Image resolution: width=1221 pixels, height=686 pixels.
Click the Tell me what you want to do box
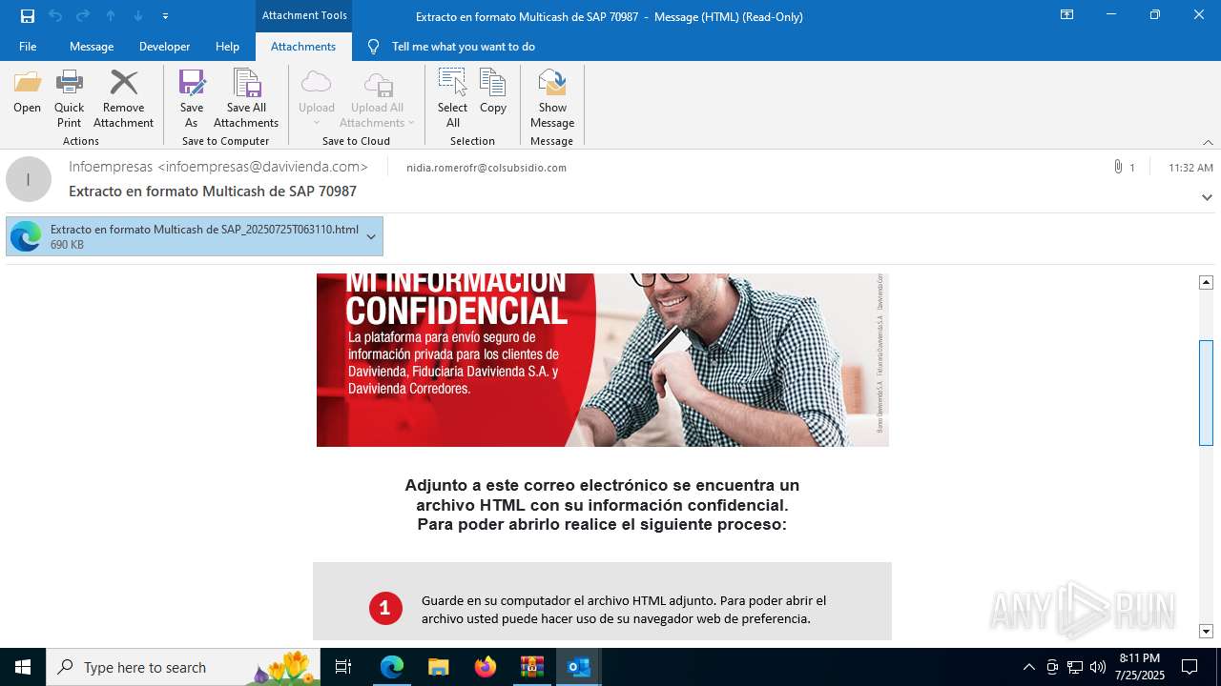pos(463,47)
